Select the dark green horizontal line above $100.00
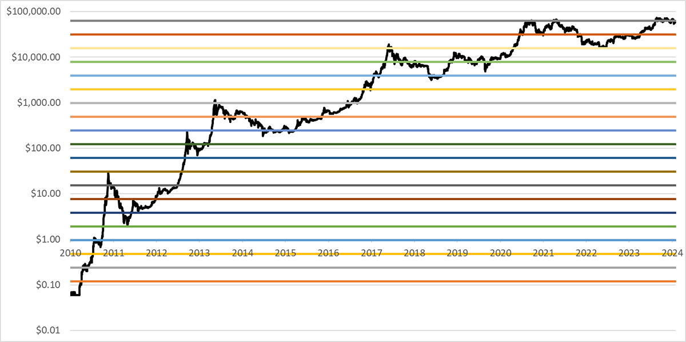Image resolution: width=686 pixels, height=342 pixels. coord(374,144)
